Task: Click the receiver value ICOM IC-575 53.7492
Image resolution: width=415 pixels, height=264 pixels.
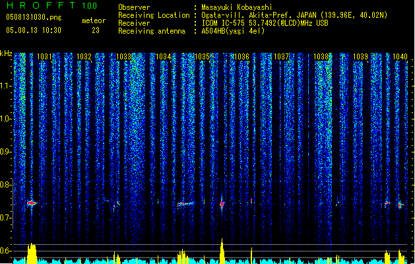Action: point(265,23)
